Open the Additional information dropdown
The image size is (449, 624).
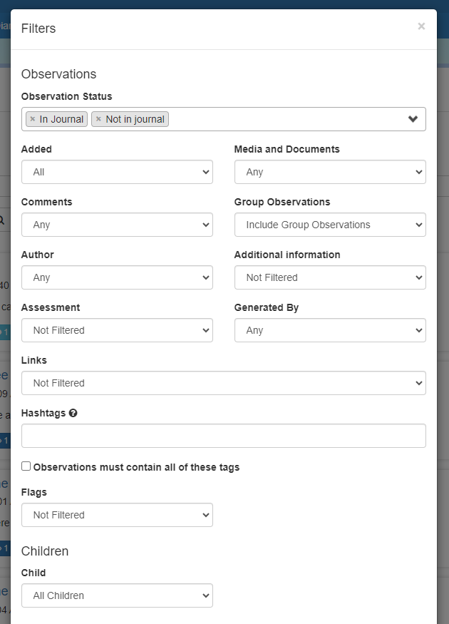(330, 277)
